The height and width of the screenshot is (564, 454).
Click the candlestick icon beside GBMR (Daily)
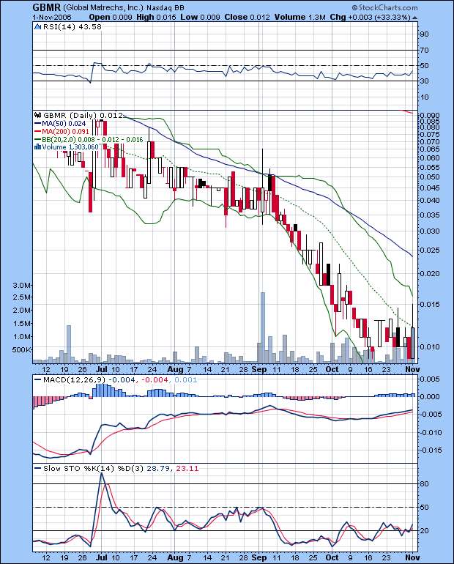click(38, 116)
